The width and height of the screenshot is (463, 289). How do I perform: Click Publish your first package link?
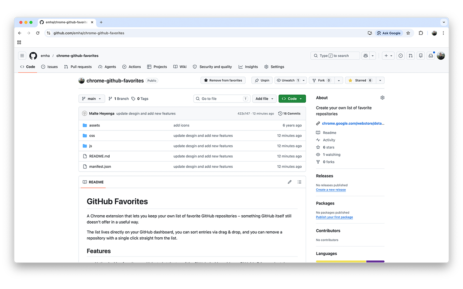[x=334, y=217]
